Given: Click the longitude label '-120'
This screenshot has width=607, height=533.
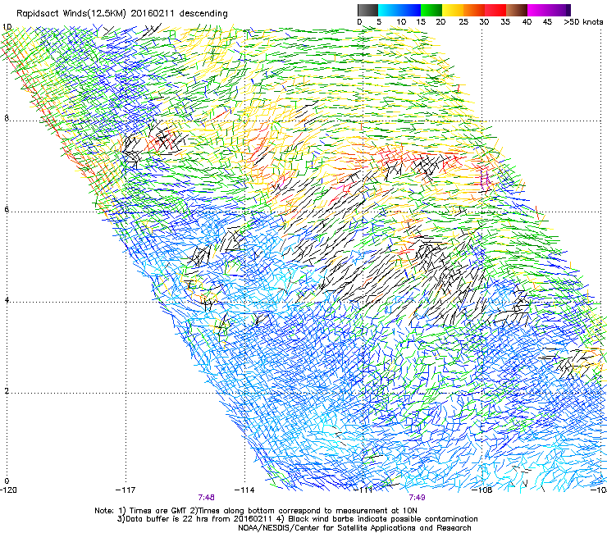Looking at the screenshot, I should pos(8,490).
